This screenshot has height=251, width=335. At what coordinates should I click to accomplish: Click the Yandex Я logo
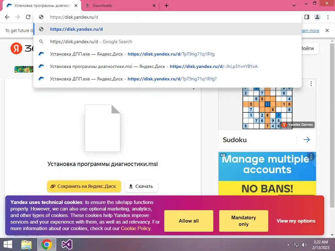click(x=16, y=48)
